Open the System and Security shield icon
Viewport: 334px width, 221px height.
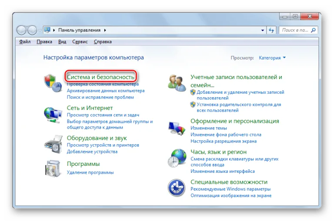click(x=53, y=83)
